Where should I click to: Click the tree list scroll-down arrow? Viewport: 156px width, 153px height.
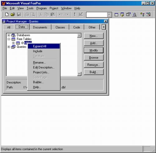(x=79, y=74)
